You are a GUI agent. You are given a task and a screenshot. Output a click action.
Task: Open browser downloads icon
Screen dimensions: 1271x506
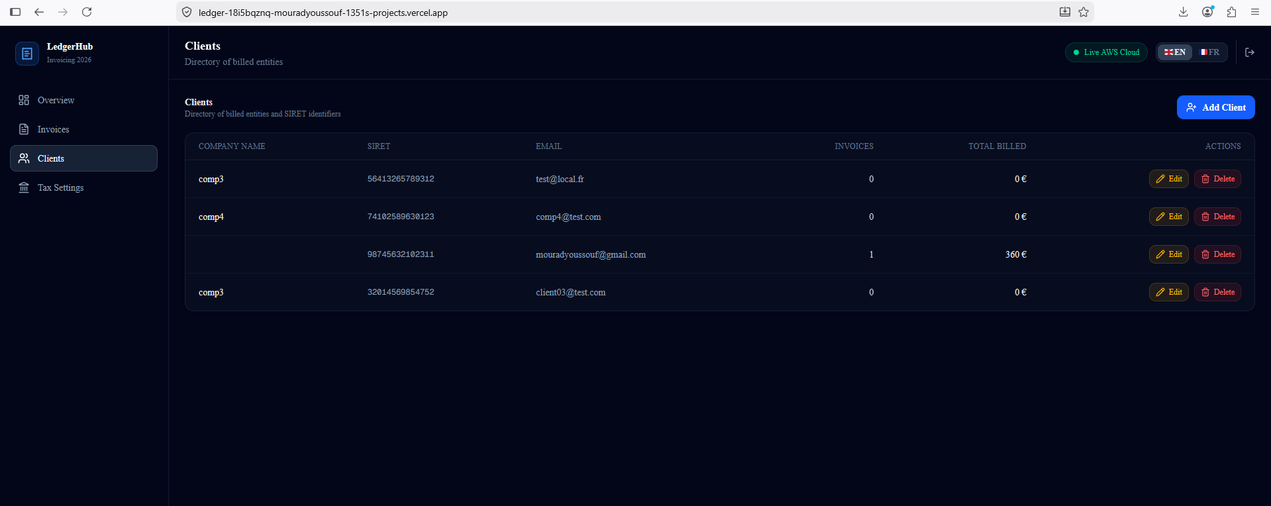[1184, 12]
